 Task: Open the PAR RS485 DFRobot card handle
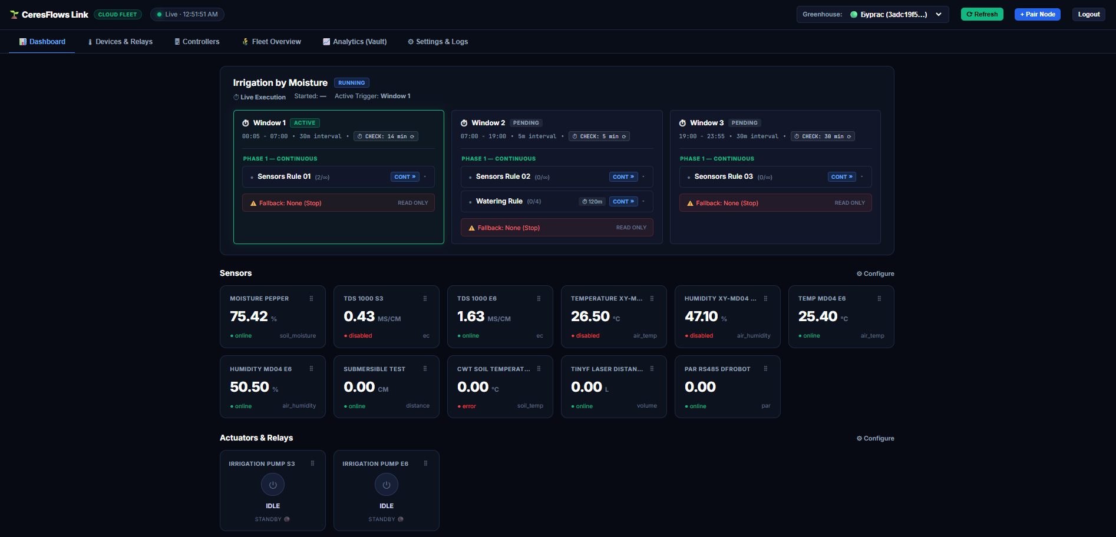[766, 369]
